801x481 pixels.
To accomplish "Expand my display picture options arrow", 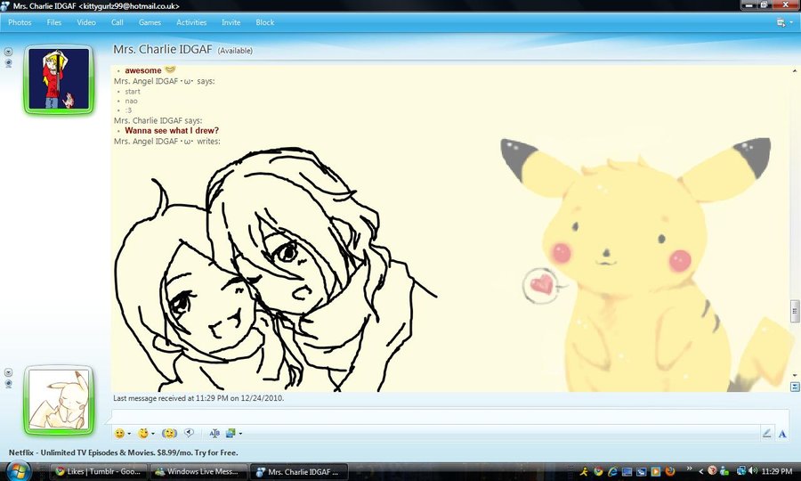I will 8,372.
